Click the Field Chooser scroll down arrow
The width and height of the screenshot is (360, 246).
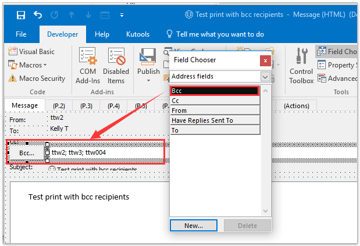click(265, 211)
